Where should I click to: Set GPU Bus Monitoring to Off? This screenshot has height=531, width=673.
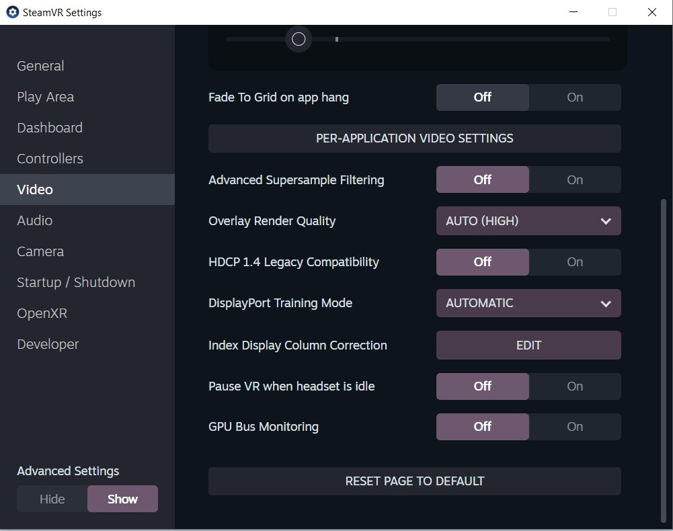click(x=483, y=427)
